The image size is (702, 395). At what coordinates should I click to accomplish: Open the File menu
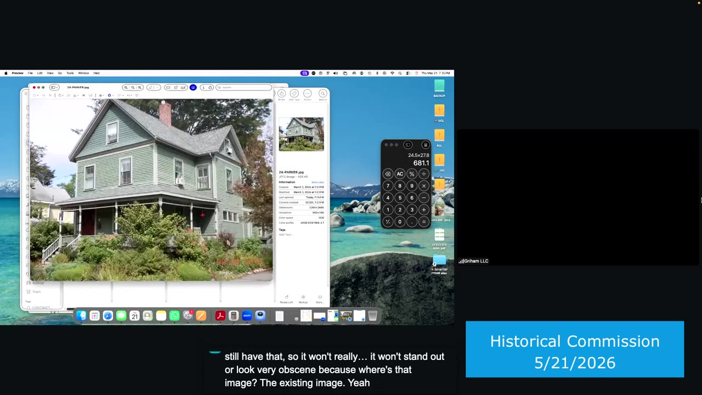(x=30, y=73)
